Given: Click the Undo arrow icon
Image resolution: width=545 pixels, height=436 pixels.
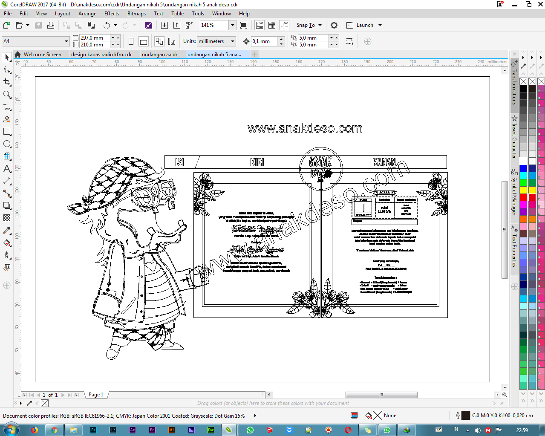Looking at the screenshot, I should click(x=107, y=25).
